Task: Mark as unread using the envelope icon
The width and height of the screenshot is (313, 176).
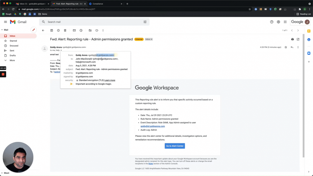Action: (x=74, y=30)
